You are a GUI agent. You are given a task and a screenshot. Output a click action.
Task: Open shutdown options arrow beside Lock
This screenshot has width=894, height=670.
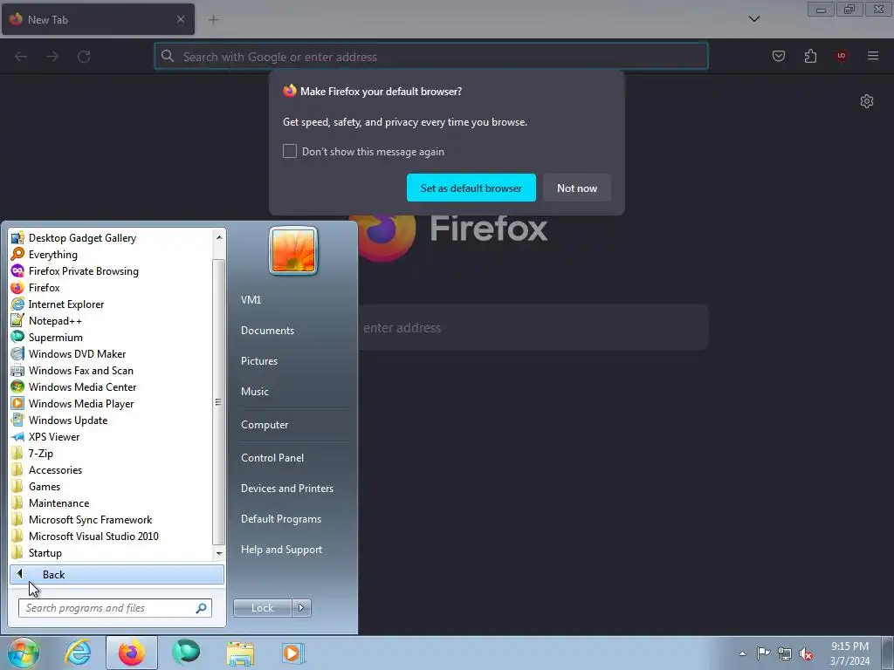[301, 608]
